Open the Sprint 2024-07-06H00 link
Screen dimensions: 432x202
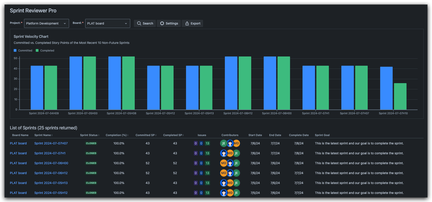point(51,163)
